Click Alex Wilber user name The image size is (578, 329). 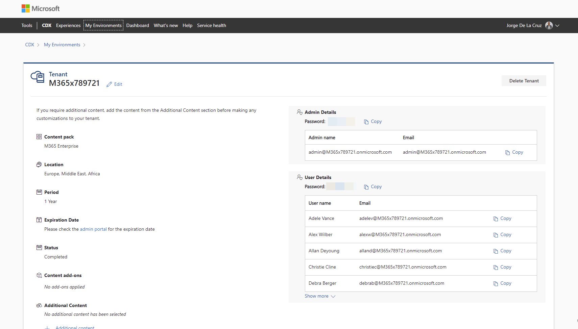point(320,235)
